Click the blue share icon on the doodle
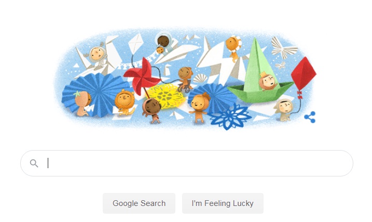The height and width of the screenshot is (222, 372). pos(310,117)
